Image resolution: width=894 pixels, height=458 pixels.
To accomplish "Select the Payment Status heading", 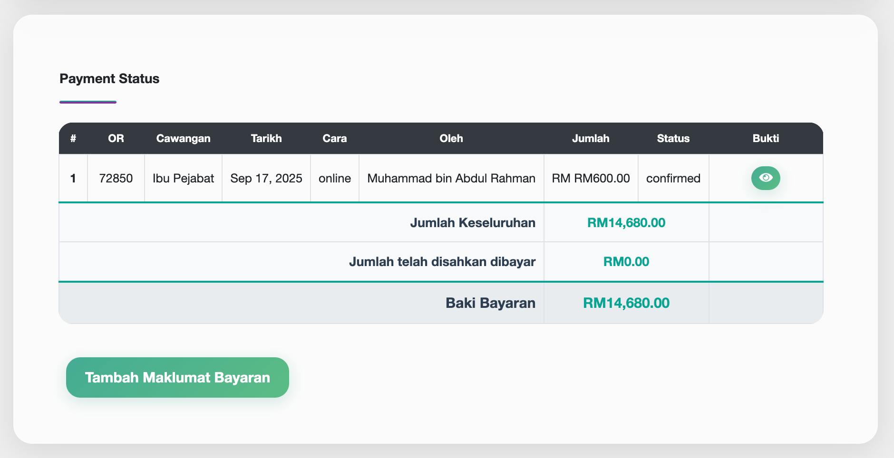I will point(109,78).
